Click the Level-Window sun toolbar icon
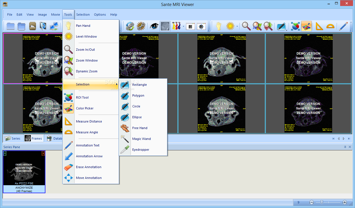Image resolution: width=355 pixels, height=208 pixels. 230,26
